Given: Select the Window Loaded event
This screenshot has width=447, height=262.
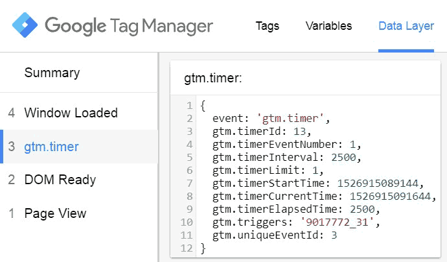Looking at the screenshot, I should tap(71, 113).
